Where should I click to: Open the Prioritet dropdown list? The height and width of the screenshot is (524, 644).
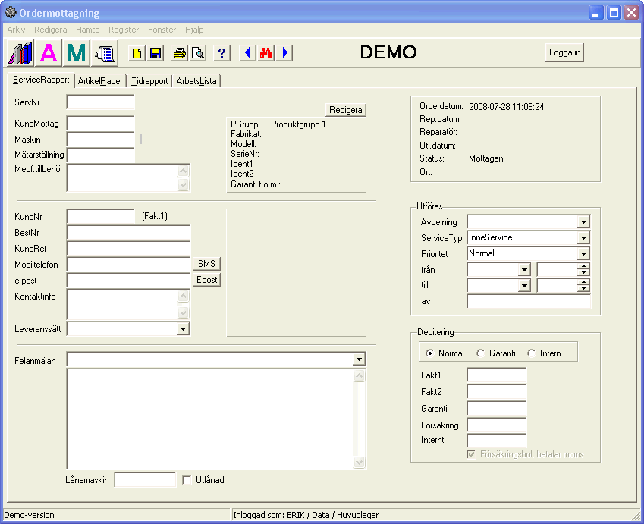point(583,254)
